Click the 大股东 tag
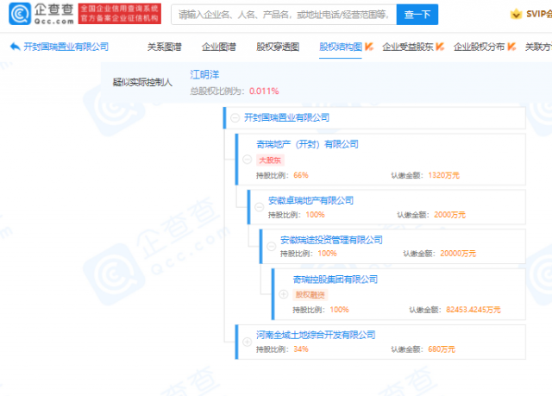The width and height of the screenshot is (552, 396). 270,160
